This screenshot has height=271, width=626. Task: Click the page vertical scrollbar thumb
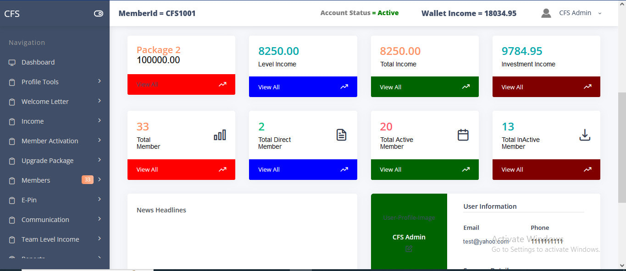[622, 146]
